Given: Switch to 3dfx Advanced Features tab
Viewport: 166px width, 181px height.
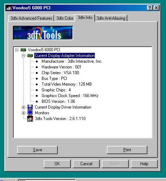Looking at the screenshot, I should [x=31, y=18].
